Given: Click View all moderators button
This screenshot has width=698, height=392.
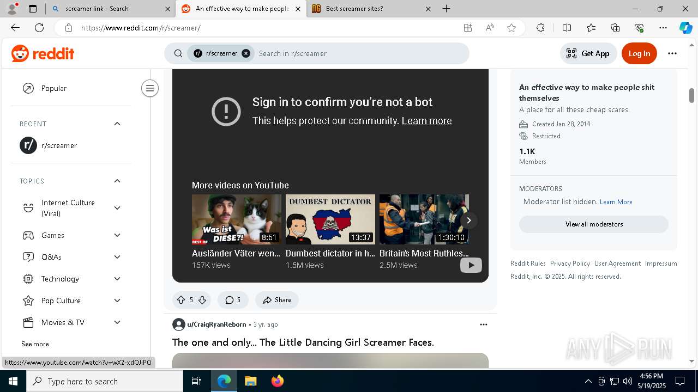Looking at the screenshot, I should tap(594, 224).
